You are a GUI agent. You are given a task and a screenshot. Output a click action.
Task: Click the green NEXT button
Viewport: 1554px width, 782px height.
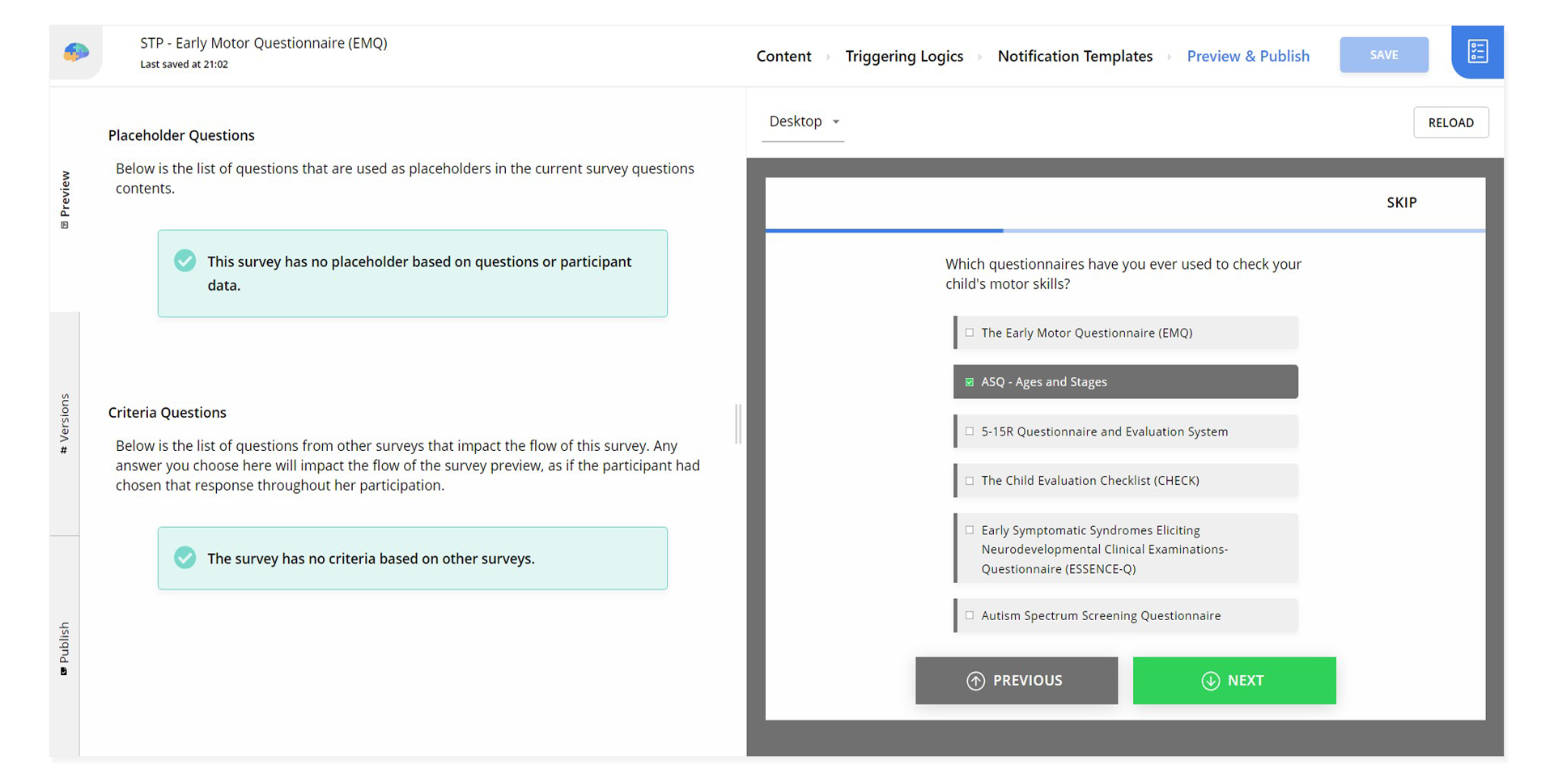(1234, 681)
